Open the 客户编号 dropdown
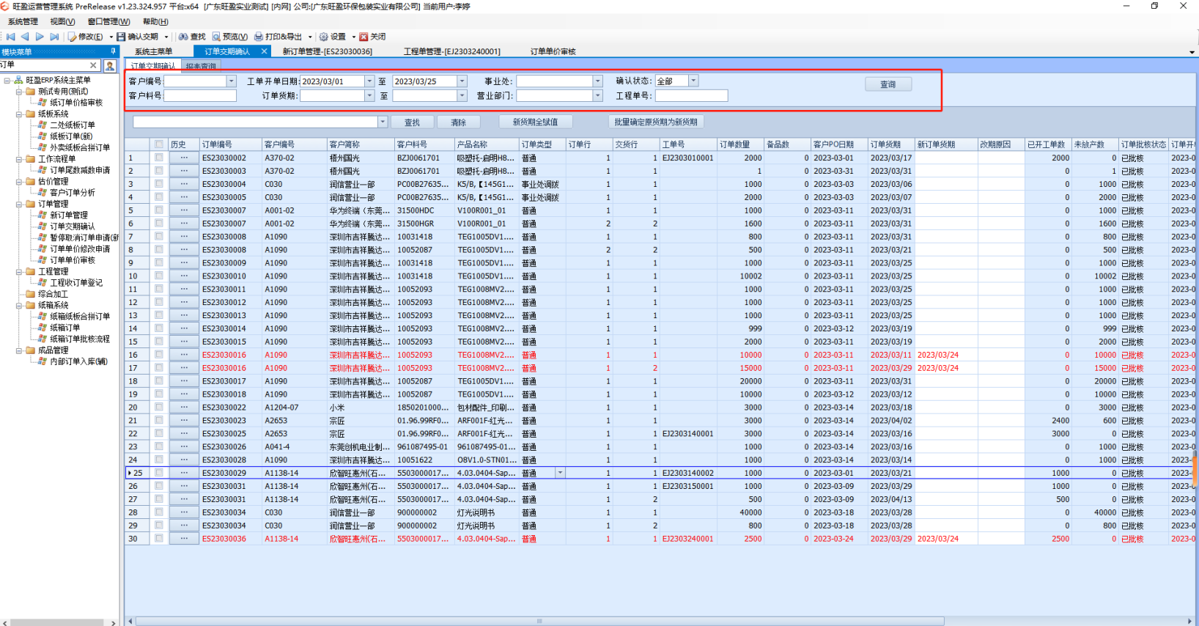The width and height of the screenshot is (1199, 626). point(232,81)
